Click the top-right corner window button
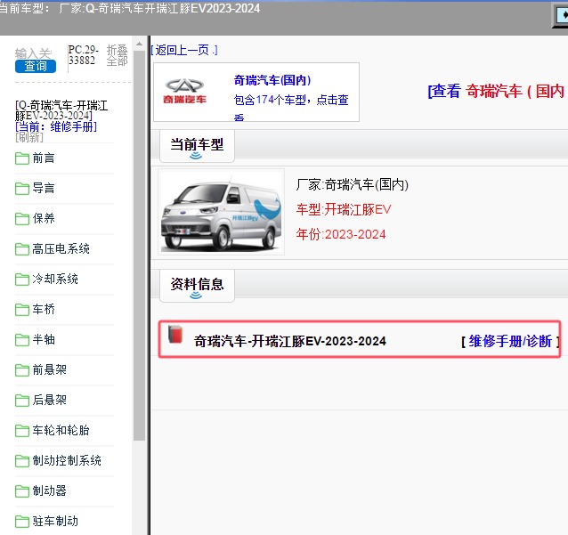Viewport: 568px width, 535px height. coord(562,15)
